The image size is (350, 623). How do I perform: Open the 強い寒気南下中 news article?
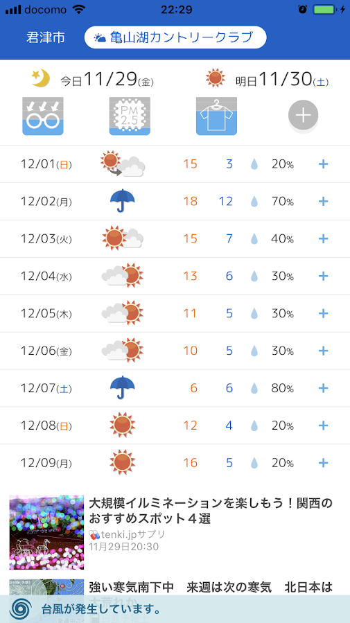click(x=211, y=587)
